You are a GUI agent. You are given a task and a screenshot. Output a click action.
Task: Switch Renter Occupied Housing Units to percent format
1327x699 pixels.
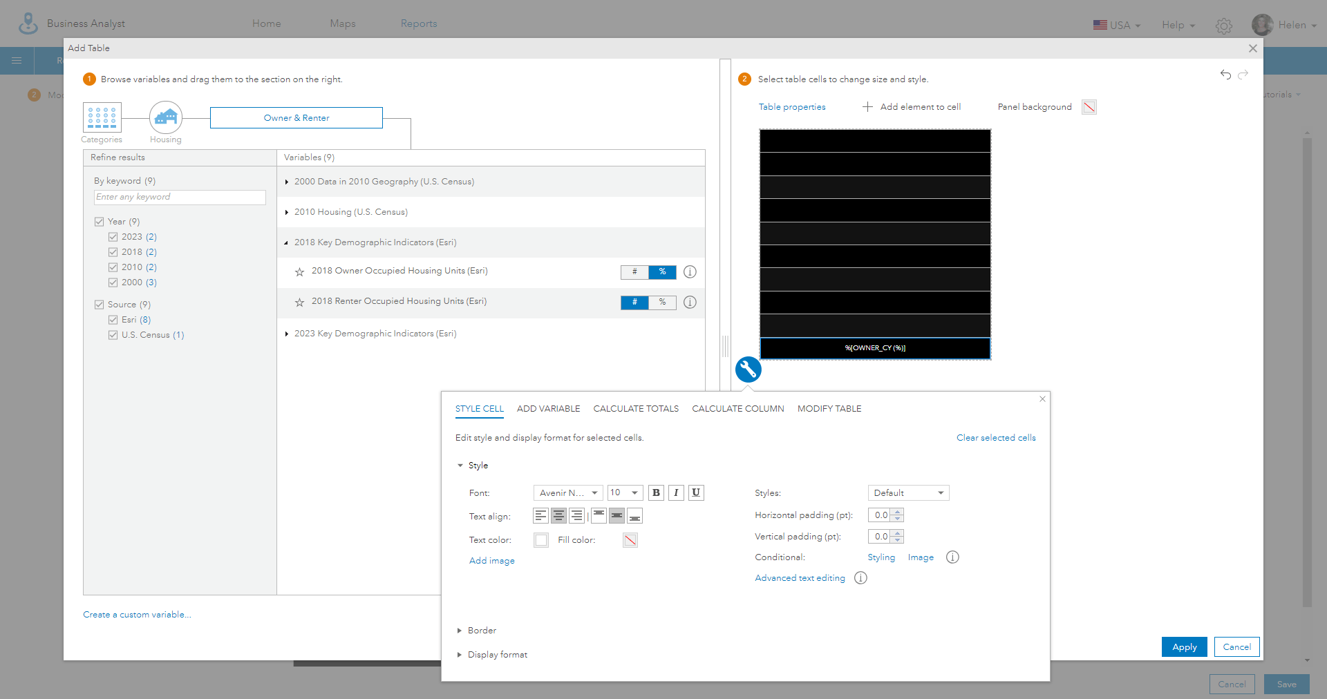coord(662,303)
